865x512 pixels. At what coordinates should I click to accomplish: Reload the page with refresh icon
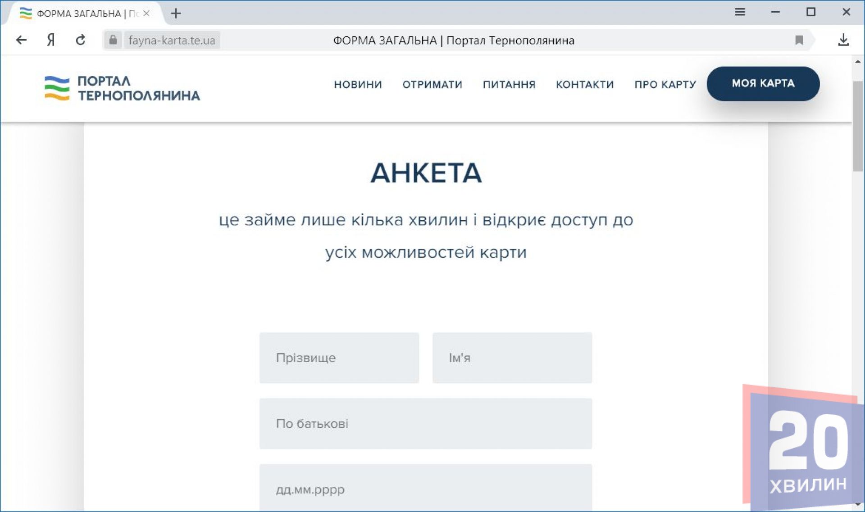click(x=81, y=40)
